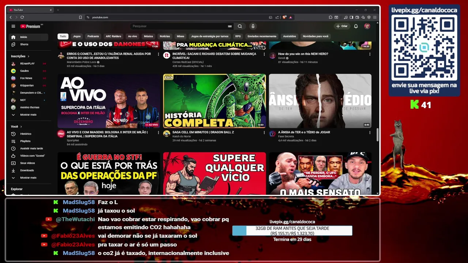The width and height of the screenshot is (468, 263).
Task: Open options menu for Saga Cell video
Action: click(x=264, y=133)
